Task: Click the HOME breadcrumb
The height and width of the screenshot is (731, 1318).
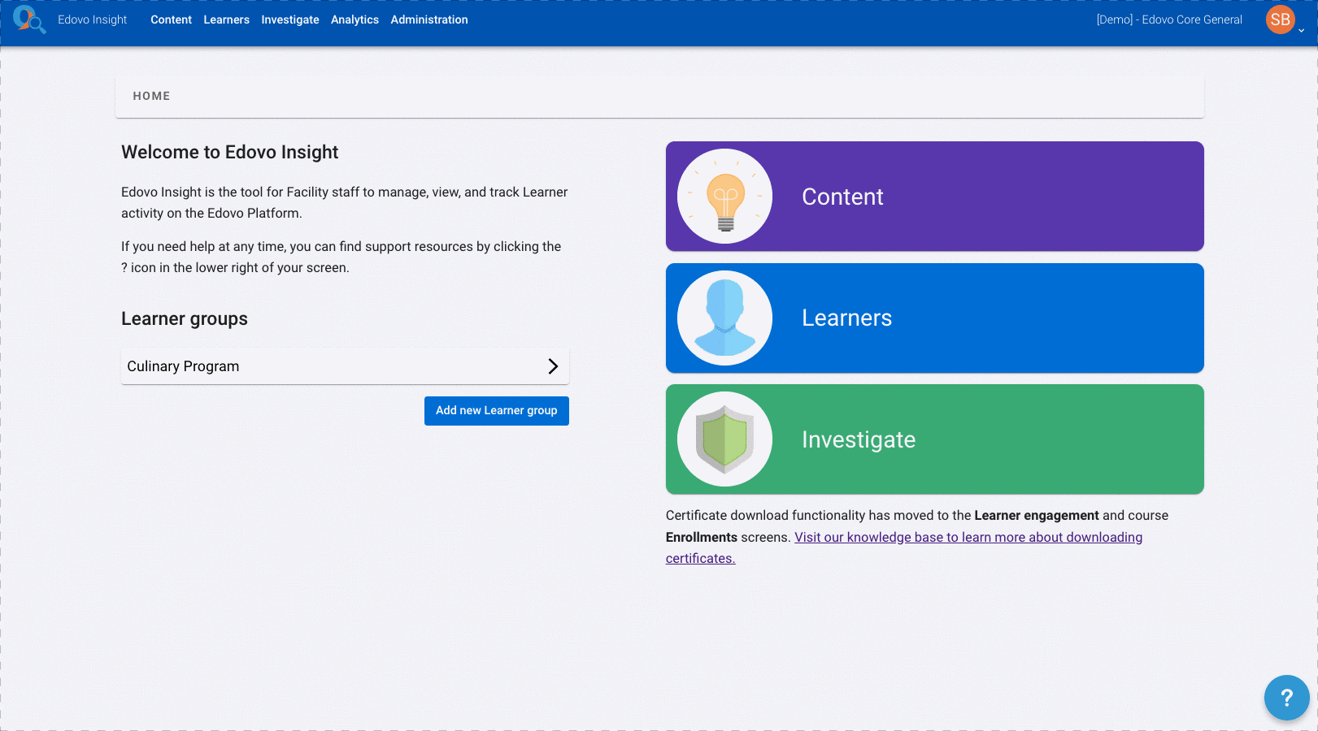Action: point(152,96)
